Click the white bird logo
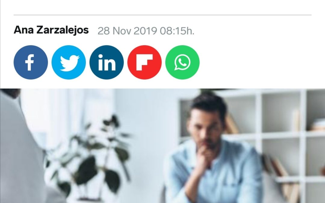This screenshot has width=325, height=203. point(70,63)
